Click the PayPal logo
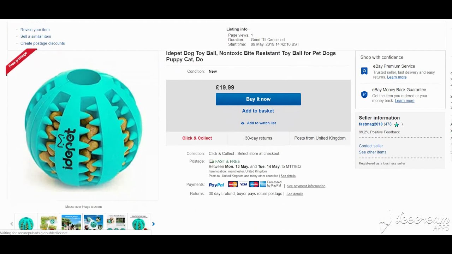Viewport: 452px width, 254px height. click(216, 185)
